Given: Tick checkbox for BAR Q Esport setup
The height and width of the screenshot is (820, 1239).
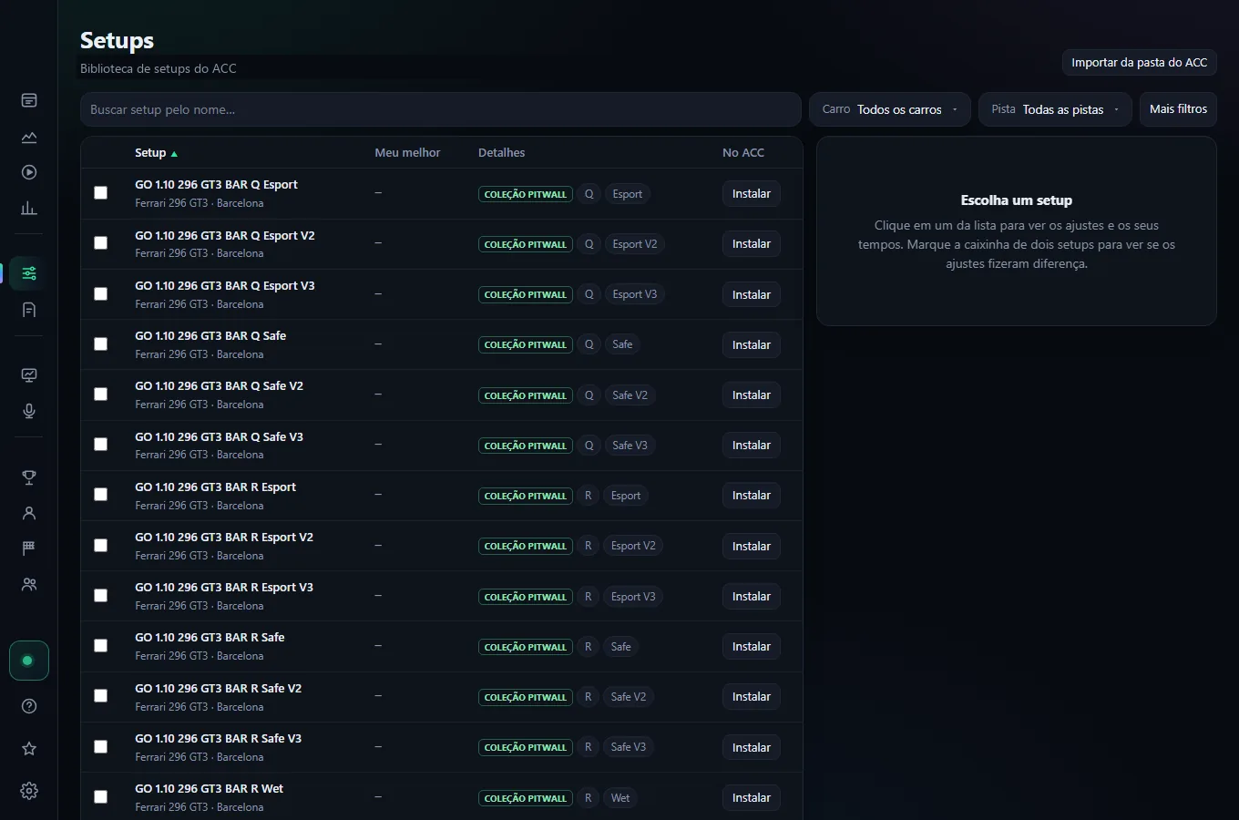Looking at the screenshot, I should click(x=100, y=193).
